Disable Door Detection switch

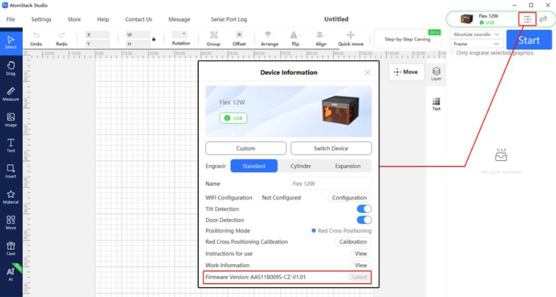pos(364,220)
